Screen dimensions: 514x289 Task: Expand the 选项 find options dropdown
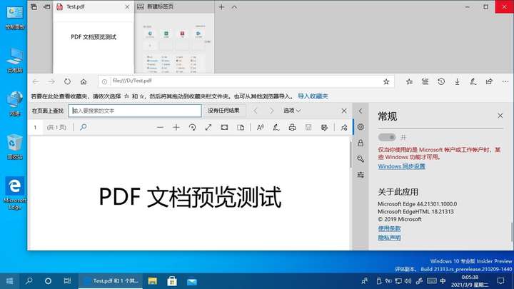click(292, 111)
